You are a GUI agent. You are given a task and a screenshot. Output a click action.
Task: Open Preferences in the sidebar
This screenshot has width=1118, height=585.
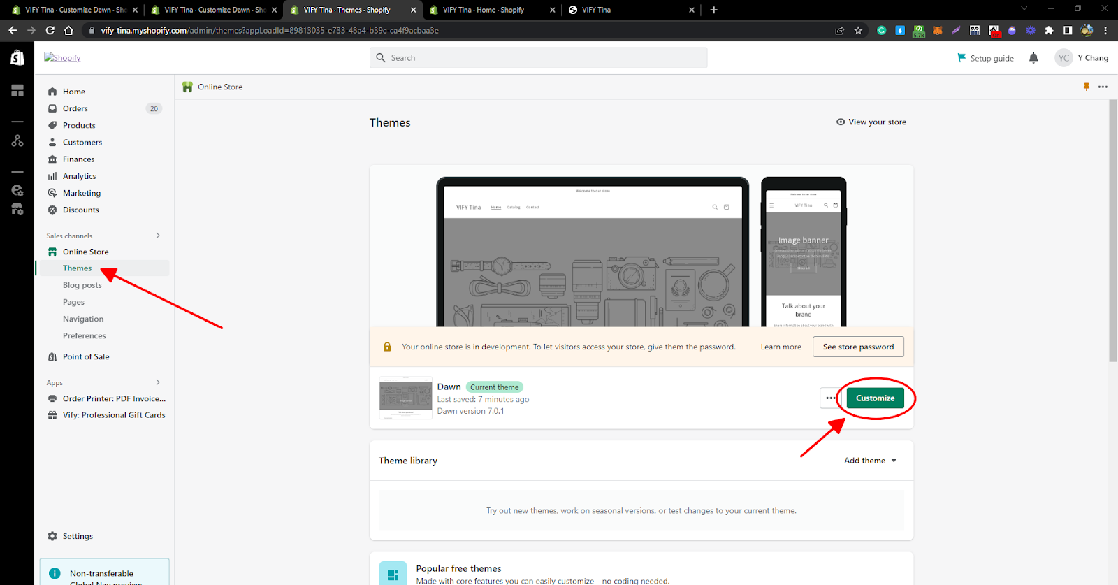tap(85, 335)
